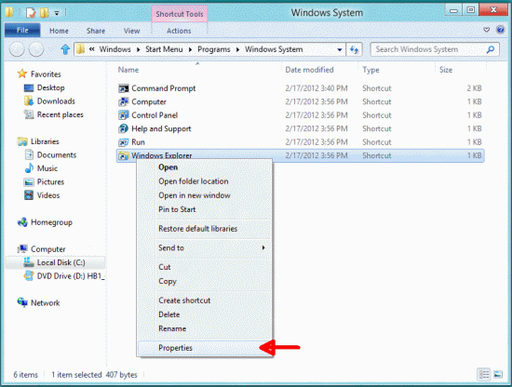The image size is (512, 387).
Task: Open the address bar history dropdown
Action: pyautogui.click(x=340, y=49)
